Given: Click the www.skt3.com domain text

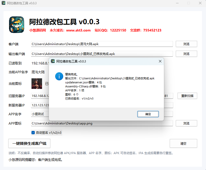Looking at the screenshot, I should (x=78, y=30).
